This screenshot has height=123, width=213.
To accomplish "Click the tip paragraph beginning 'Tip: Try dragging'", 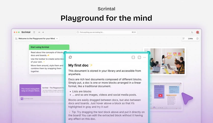I will click(106, 115).
